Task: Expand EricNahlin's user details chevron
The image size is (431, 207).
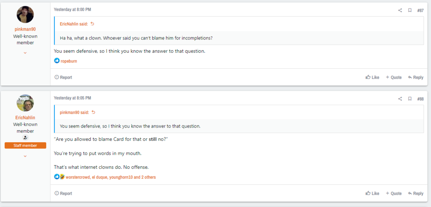Action: pyautogui.click(x=25, y=156)
